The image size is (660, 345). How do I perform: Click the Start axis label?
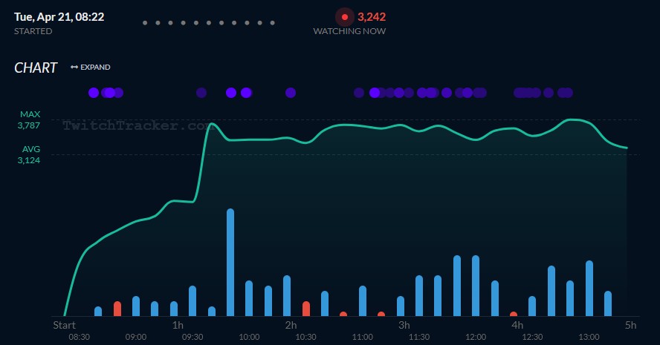pyautogui.click(x=65, y=325)
